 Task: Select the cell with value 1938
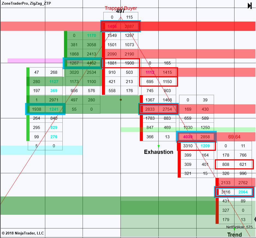[x=37, y=109]
